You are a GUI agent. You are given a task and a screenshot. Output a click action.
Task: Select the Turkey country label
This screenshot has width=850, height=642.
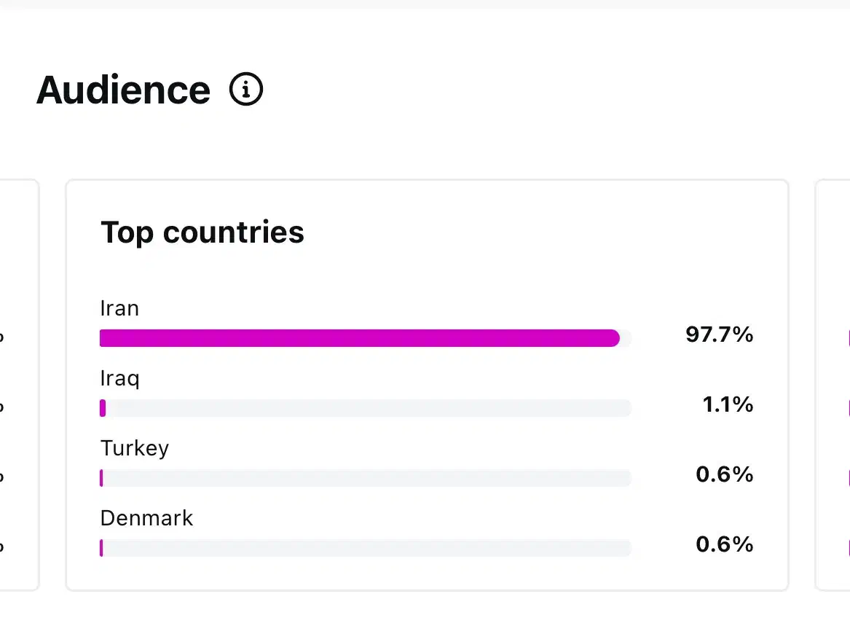coord(134,448)
